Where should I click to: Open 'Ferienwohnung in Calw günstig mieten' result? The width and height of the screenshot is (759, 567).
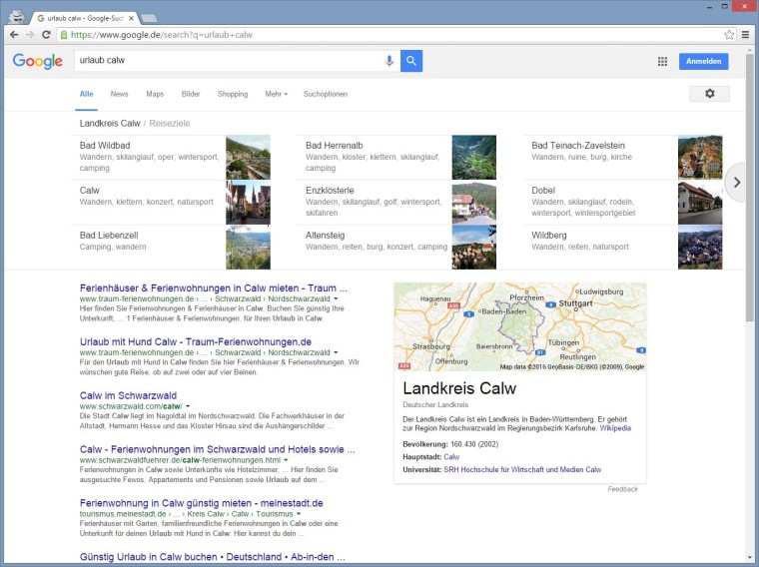202,503
